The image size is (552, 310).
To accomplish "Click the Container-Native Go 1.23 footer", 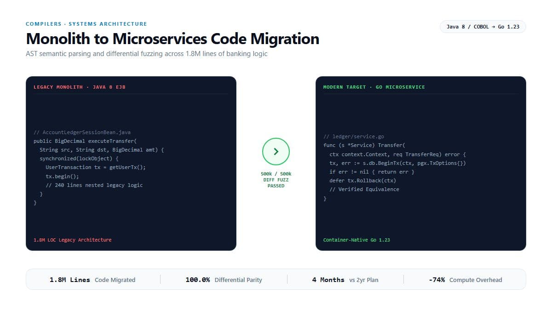I will [356, 240].
